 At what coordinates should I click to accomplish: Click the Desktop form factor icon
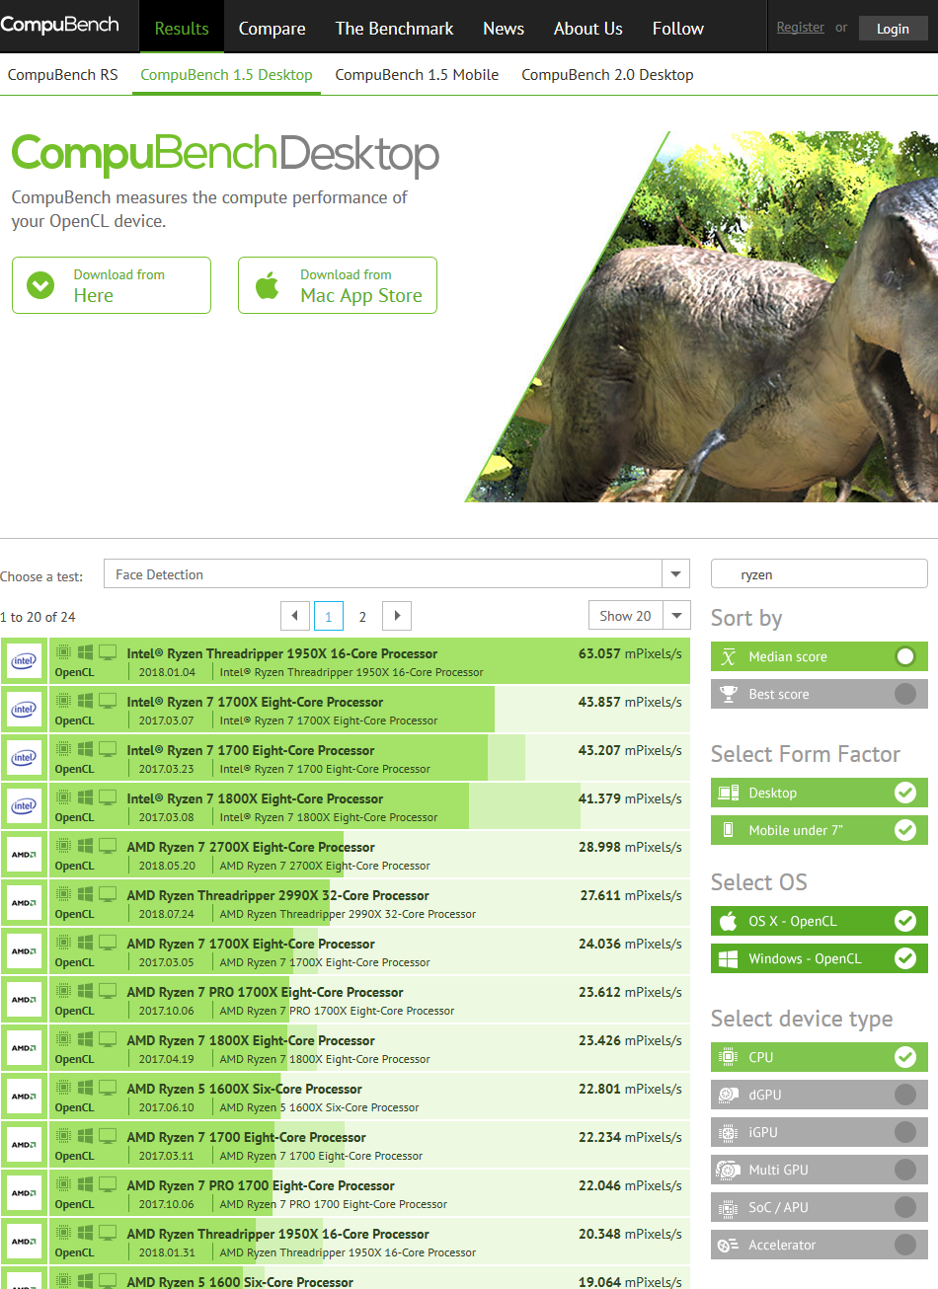click(729, 794)
